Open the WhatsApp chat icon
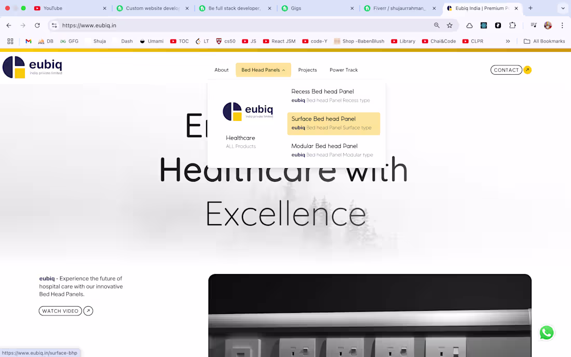The image size is (571, 357). [x=547, y=333]
